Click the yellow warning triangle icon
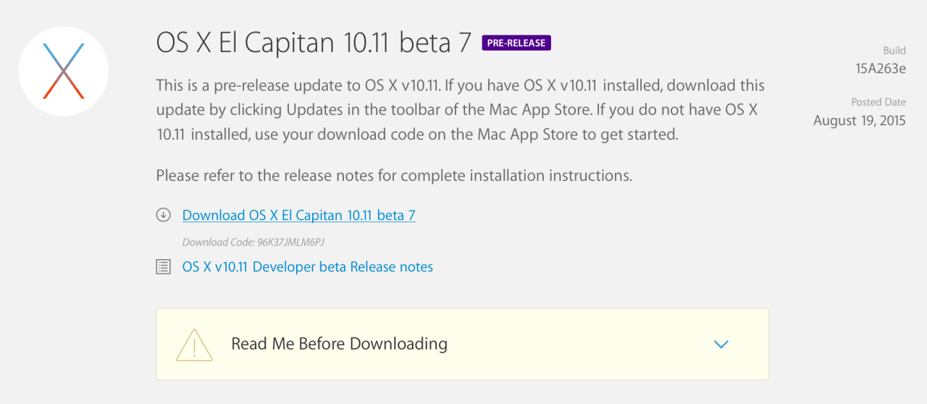This screenshot has width=927, height=404. click(x=194, y=345)
